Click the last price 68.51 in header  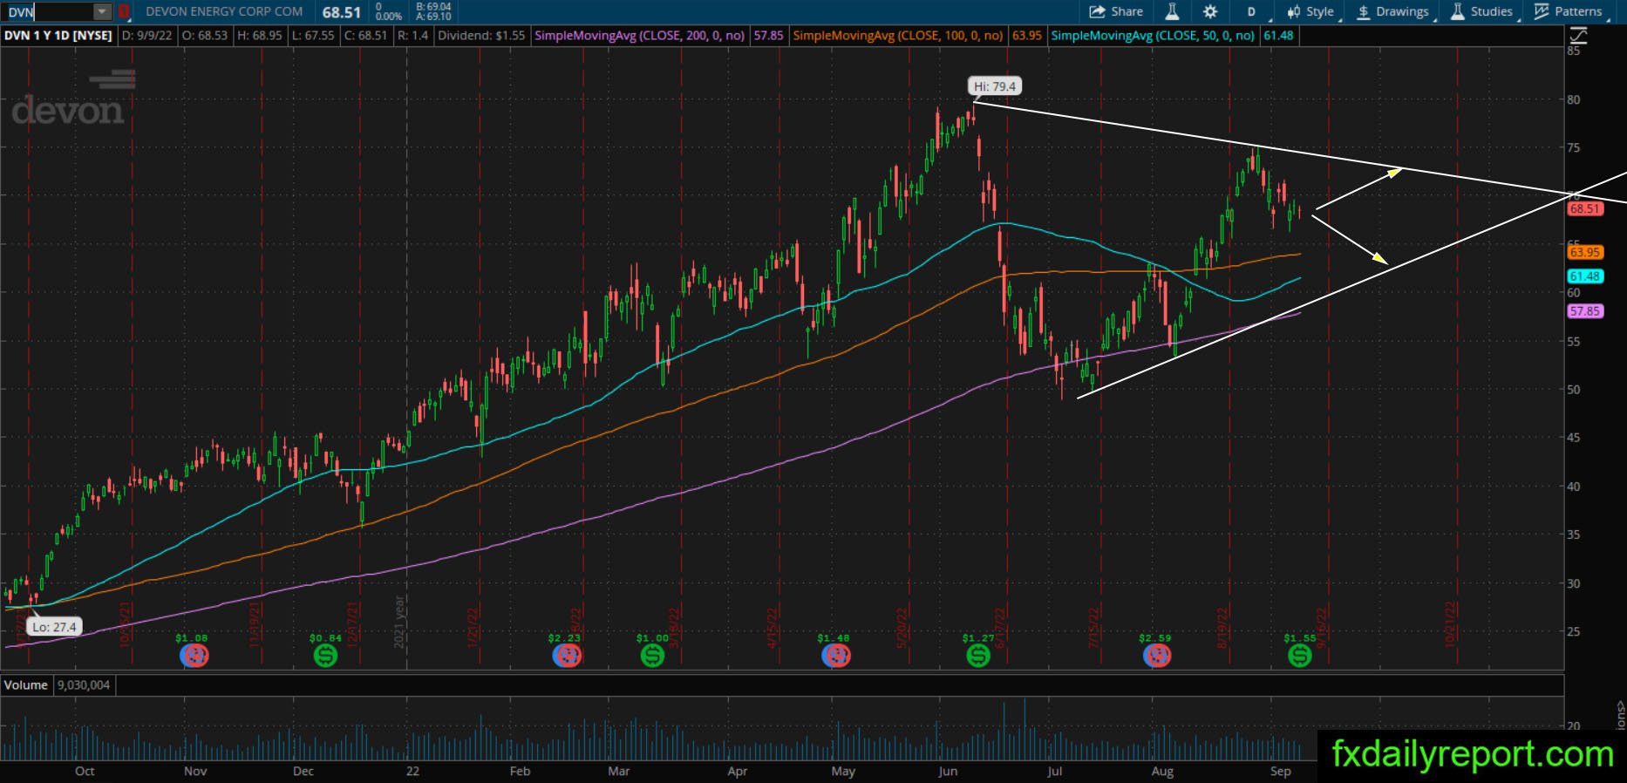[x=341, y=12]
